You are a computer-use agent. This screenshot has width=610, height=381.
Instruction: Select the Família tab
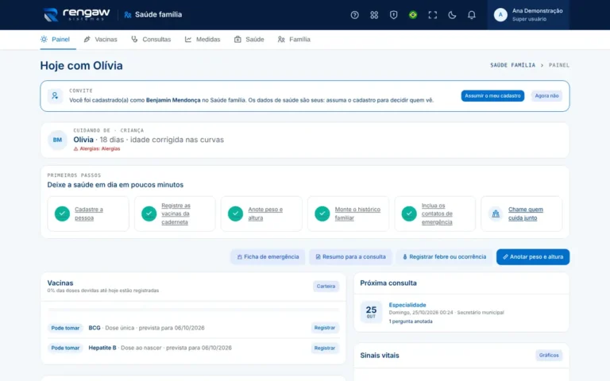click(x=294, y=39)
